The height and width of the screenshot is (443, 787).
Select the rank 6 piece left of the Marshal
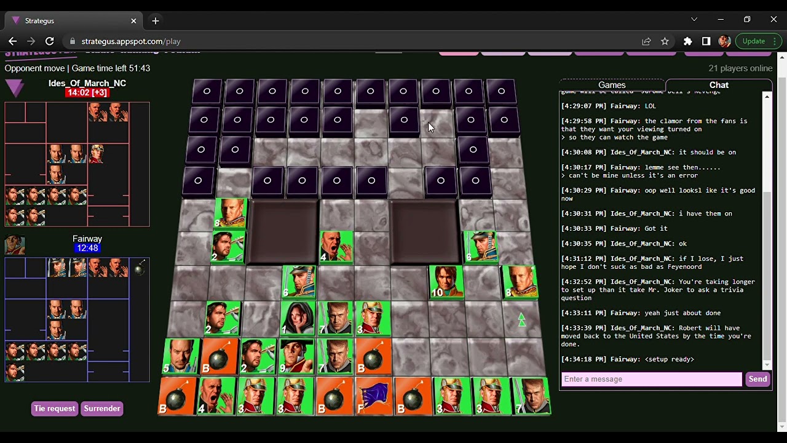pyautogui.click(x=298, y=282)
